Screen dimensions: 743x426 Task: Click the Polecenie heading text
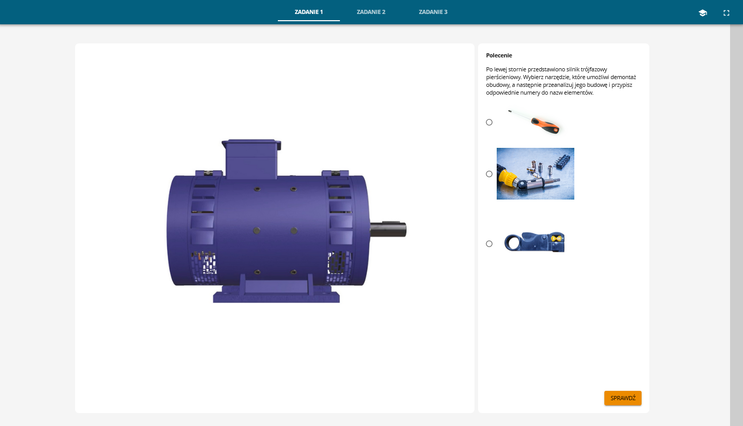[499, 55]
